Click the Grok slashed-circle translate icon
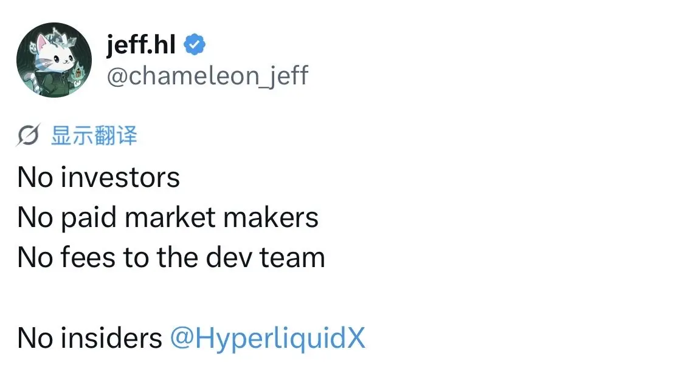This screenshot has height=380, width=684. 29,135
